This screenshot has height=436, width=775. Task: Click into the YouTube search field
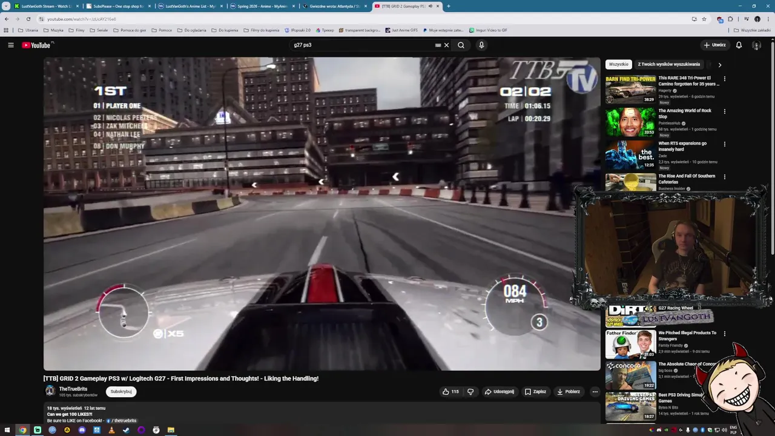coord(362,45)
